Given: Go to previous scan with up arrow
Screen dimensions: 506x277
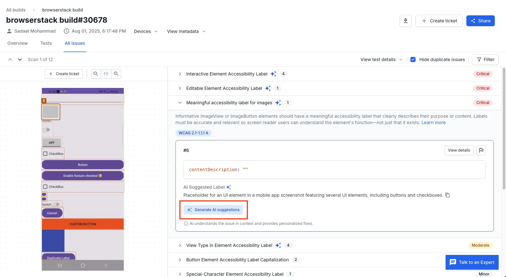Looking at the screenshot, I should [x=10, y=59].
